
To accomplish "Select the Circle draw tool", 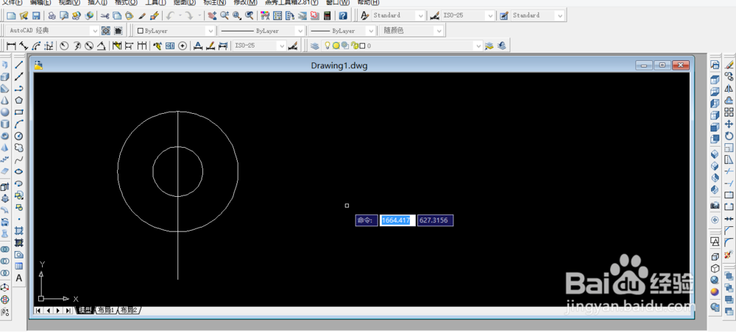I will click(x=19, y=136).
